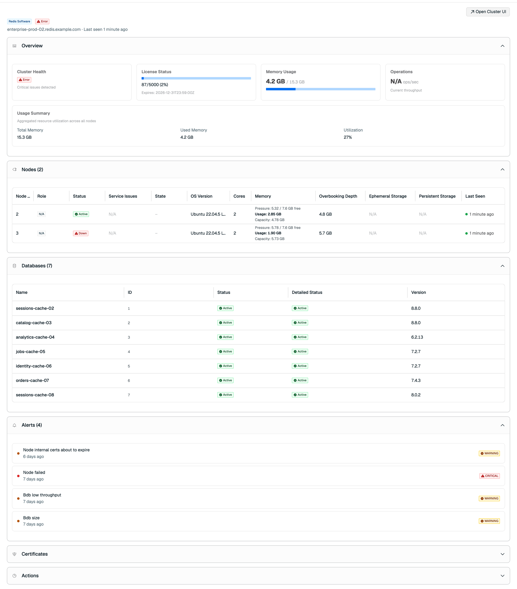Open the jobs-cache-05 database
The image size is (517, 589).
(x=30, y=351)
